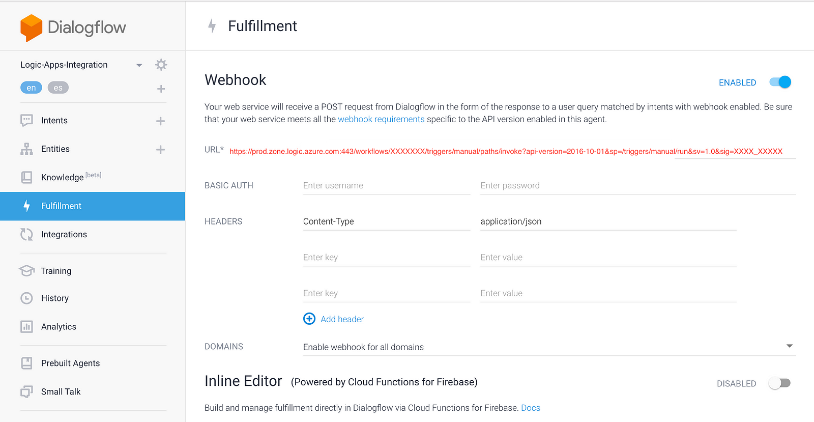This screenshot has height=422, width=814.
Task: Edit the application/json header value field
Action: [x=608, y=221]
